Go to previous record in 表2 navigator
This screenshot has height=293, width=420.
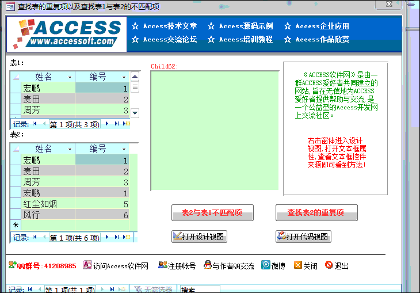click(x=44, y=237)
